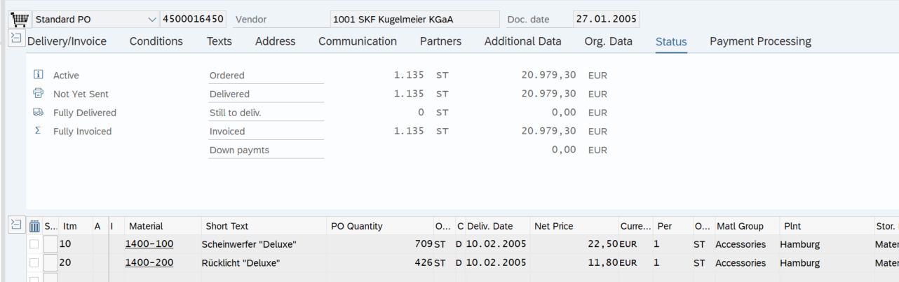Image resolution: width=899 pixels, height=282 pixels.
Task: Click the truck icon beside Fully Delivered
Action: (x=39, y=113)
